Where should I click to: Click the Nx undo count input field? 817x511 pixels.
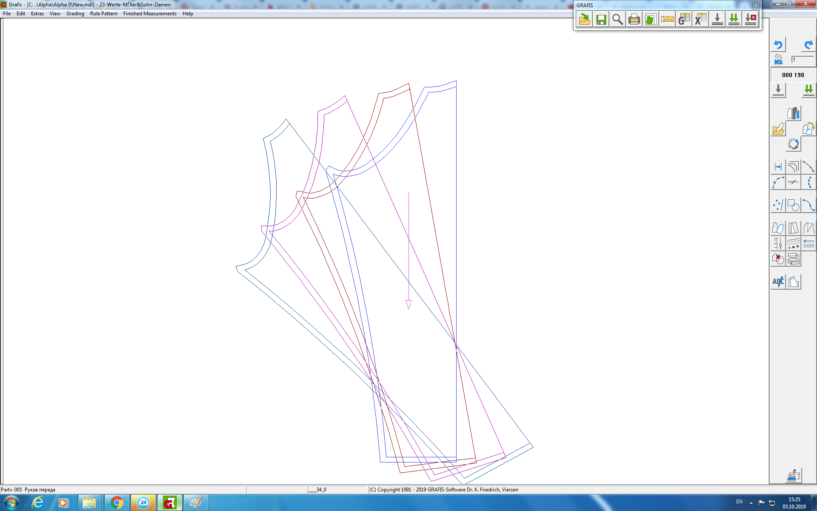(802, 60)
